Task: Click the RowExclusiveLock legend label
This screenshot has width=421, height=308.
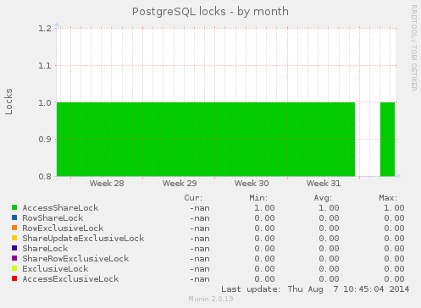Action: coord(63,228)
